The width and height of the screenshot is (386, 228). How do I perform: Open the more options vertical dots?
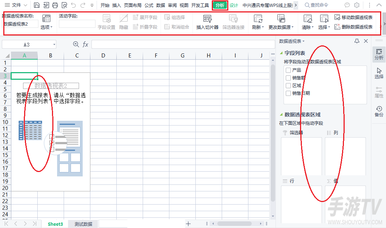[369, 5]
